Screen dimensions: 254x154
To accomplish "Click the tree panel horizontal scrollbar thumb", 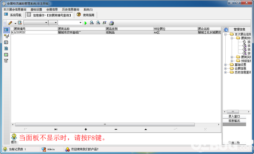I will point(233,112).
